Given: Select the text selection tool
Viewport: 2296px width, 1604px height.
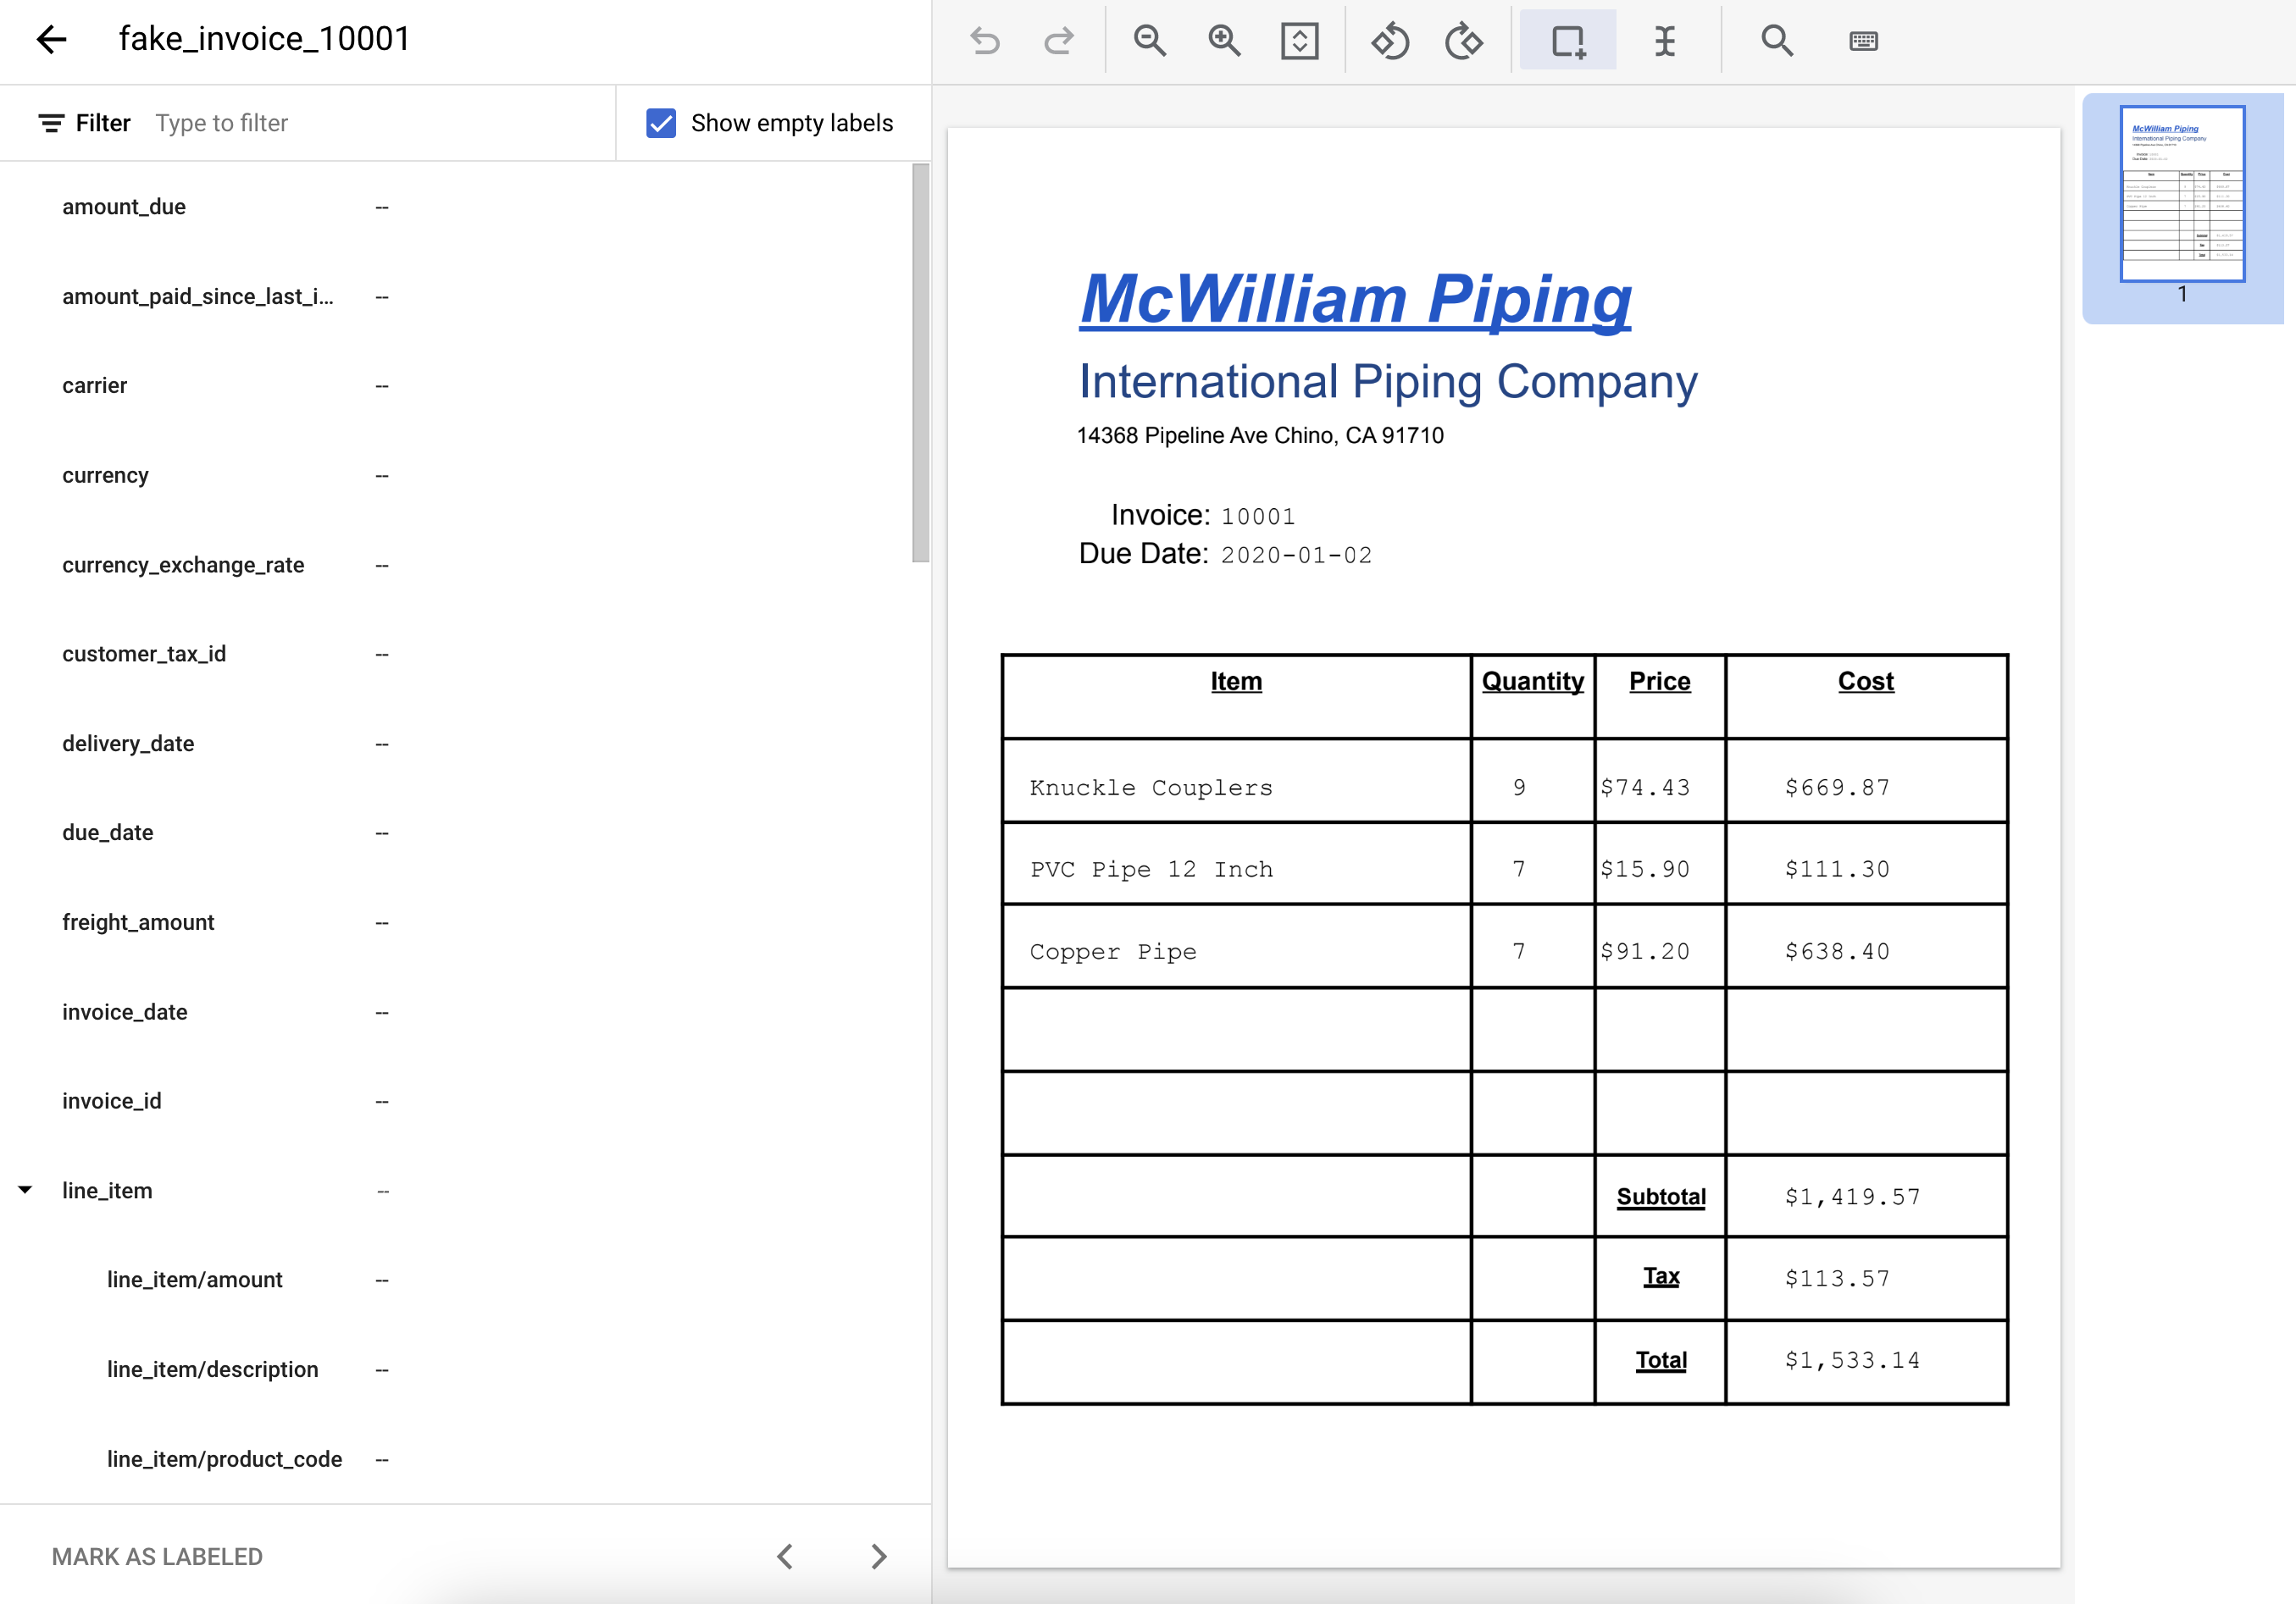Looking at the screenshot, I should [1664, 41].
